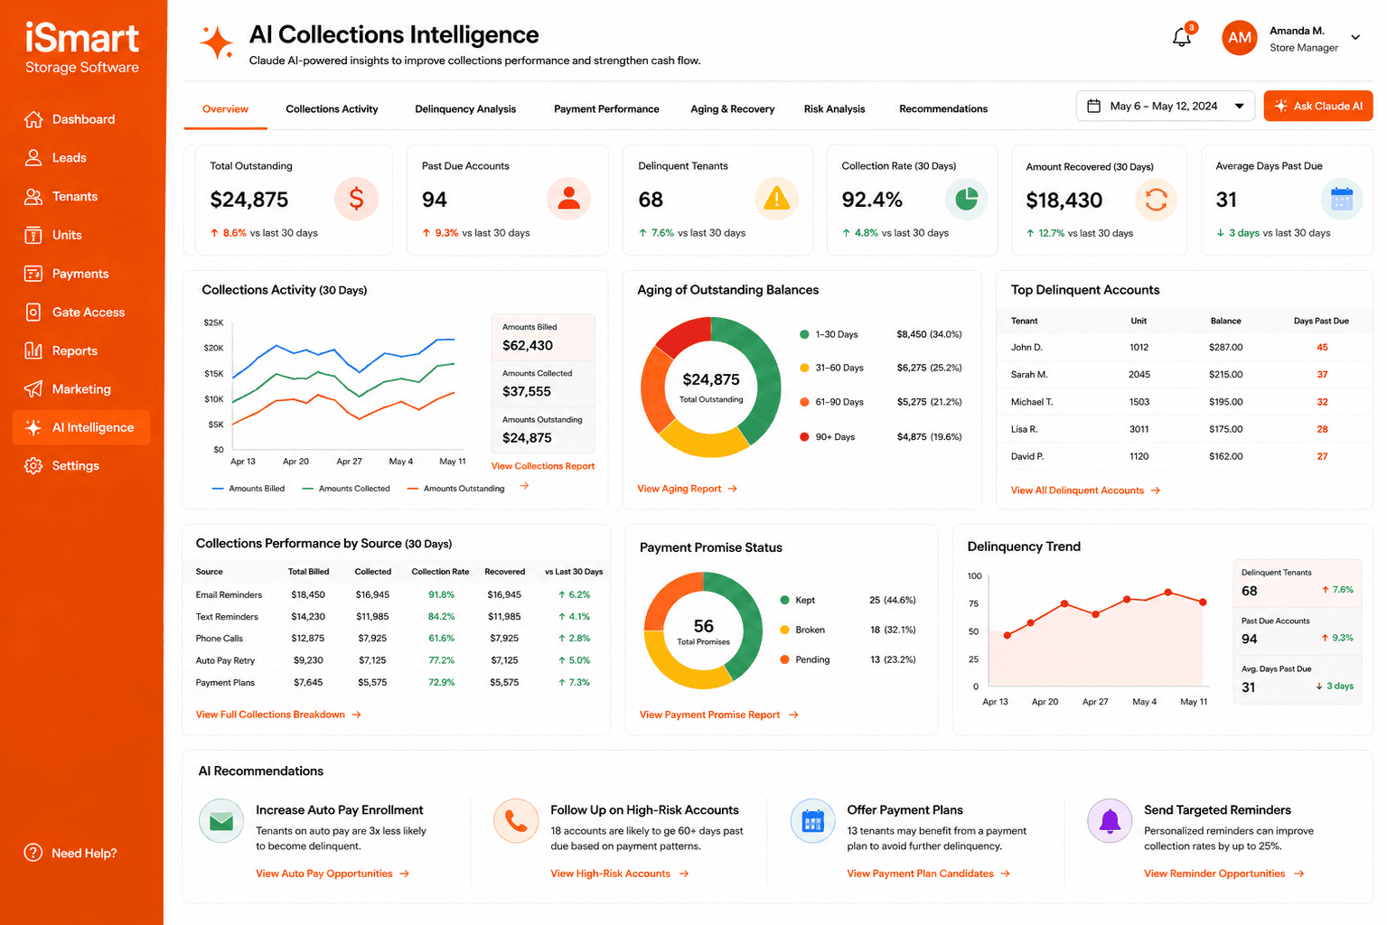Expand the Amanda M. account menu
Screen dimensions: 1387x925
coord(1355,38)
